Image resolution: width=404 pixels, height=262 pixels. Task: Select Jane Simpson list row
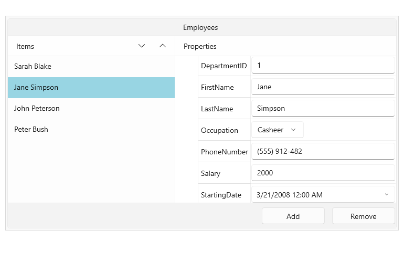(91, 87)
